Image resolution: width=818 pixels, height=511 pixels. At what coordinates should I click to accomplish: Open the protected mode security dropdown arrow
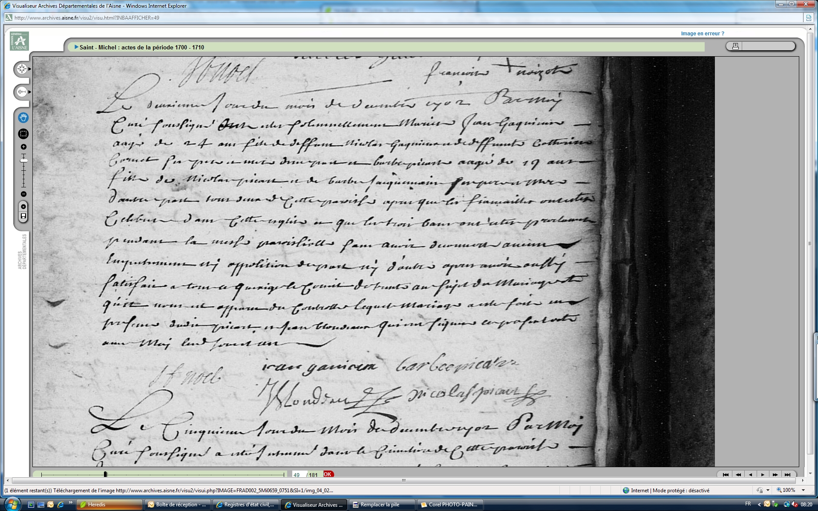[768, 491]
